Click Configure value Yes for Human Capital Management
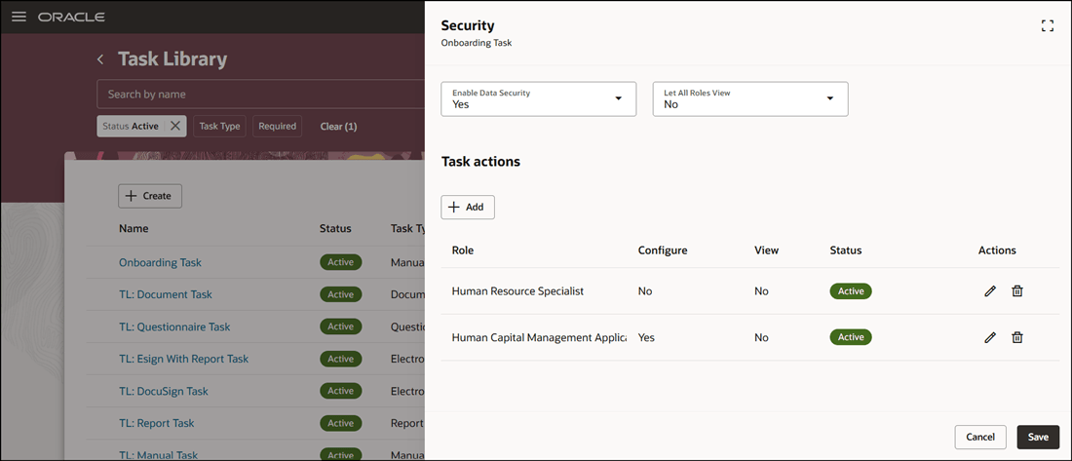The height and width of the screenshot is (461, 1072). [647, 337]
